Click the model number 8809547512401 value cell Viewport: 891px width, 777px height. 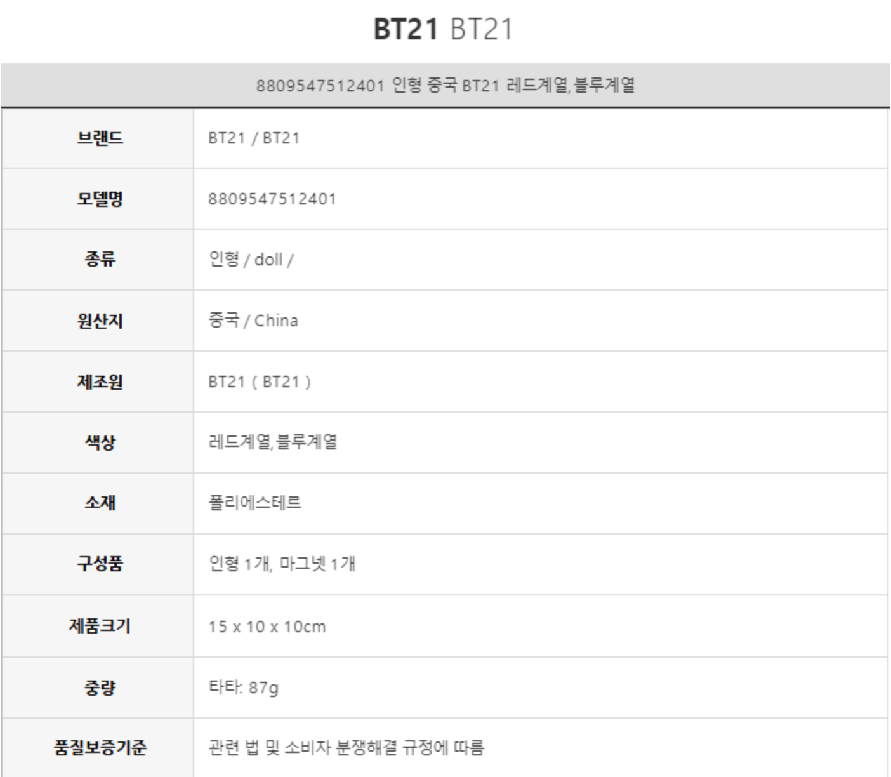pyautogui.click(x=272, y=199)
